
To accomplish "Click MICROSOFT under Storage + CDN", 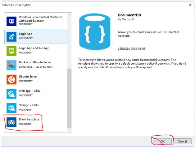I will (26, 110).
